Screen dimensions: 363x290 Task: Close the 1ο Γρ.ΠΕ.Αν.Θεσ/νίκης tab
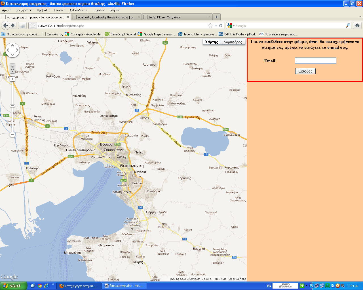[210, 17]
